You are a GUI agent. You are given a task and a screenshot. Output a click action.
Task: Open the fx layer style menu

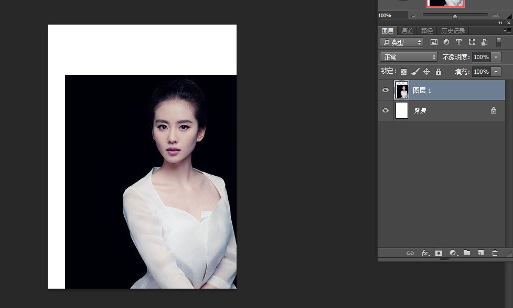click(x=425, y=253)
